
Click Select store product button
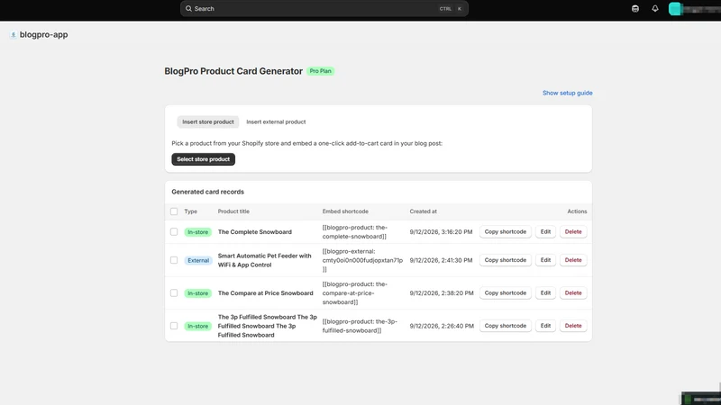coord(204,159)
